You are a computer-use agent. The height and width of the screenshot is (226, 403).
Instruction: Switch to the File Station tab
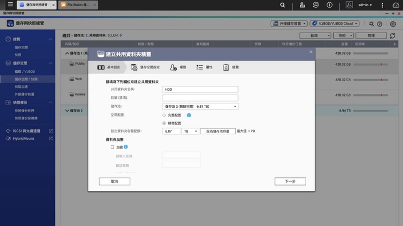[77, 5]
